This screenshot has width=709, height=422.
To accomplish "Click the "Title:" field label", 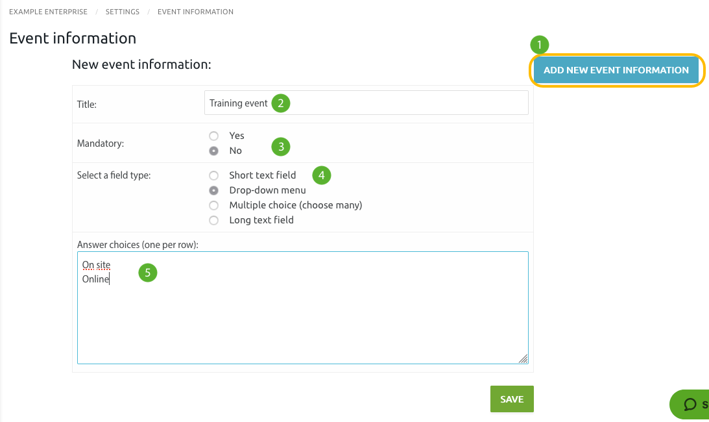I will click(87, 104).
